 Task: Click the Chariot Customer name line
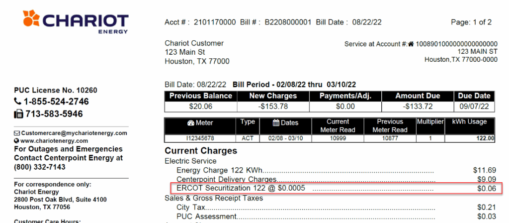(194, 43)
